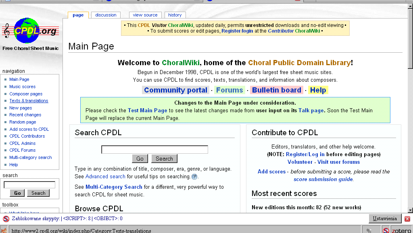The image size is (413, 233).
Task: View Recent changes
Action: 25,115
